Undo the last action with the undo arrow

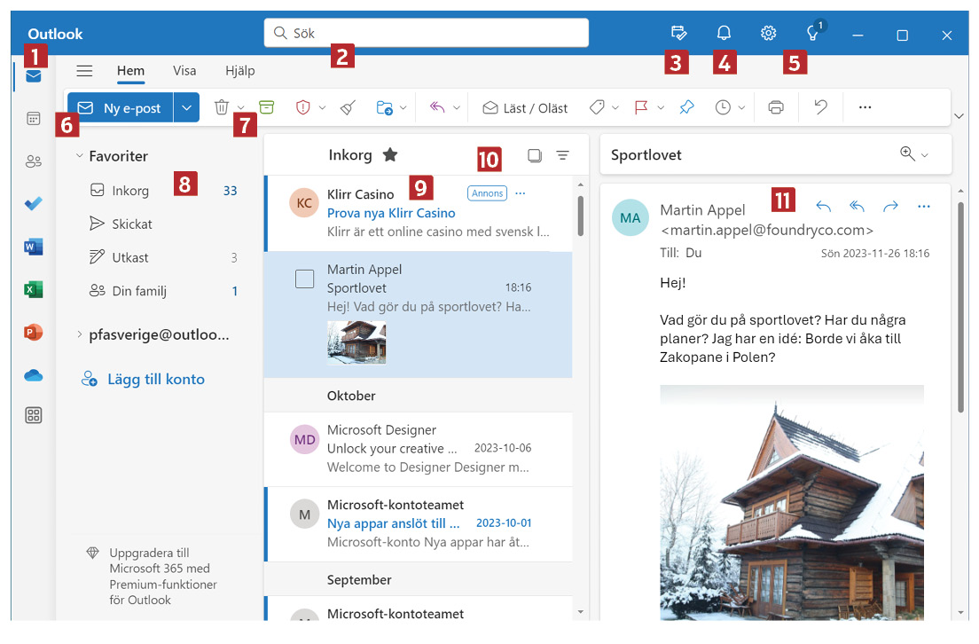[x=819, y=106]
